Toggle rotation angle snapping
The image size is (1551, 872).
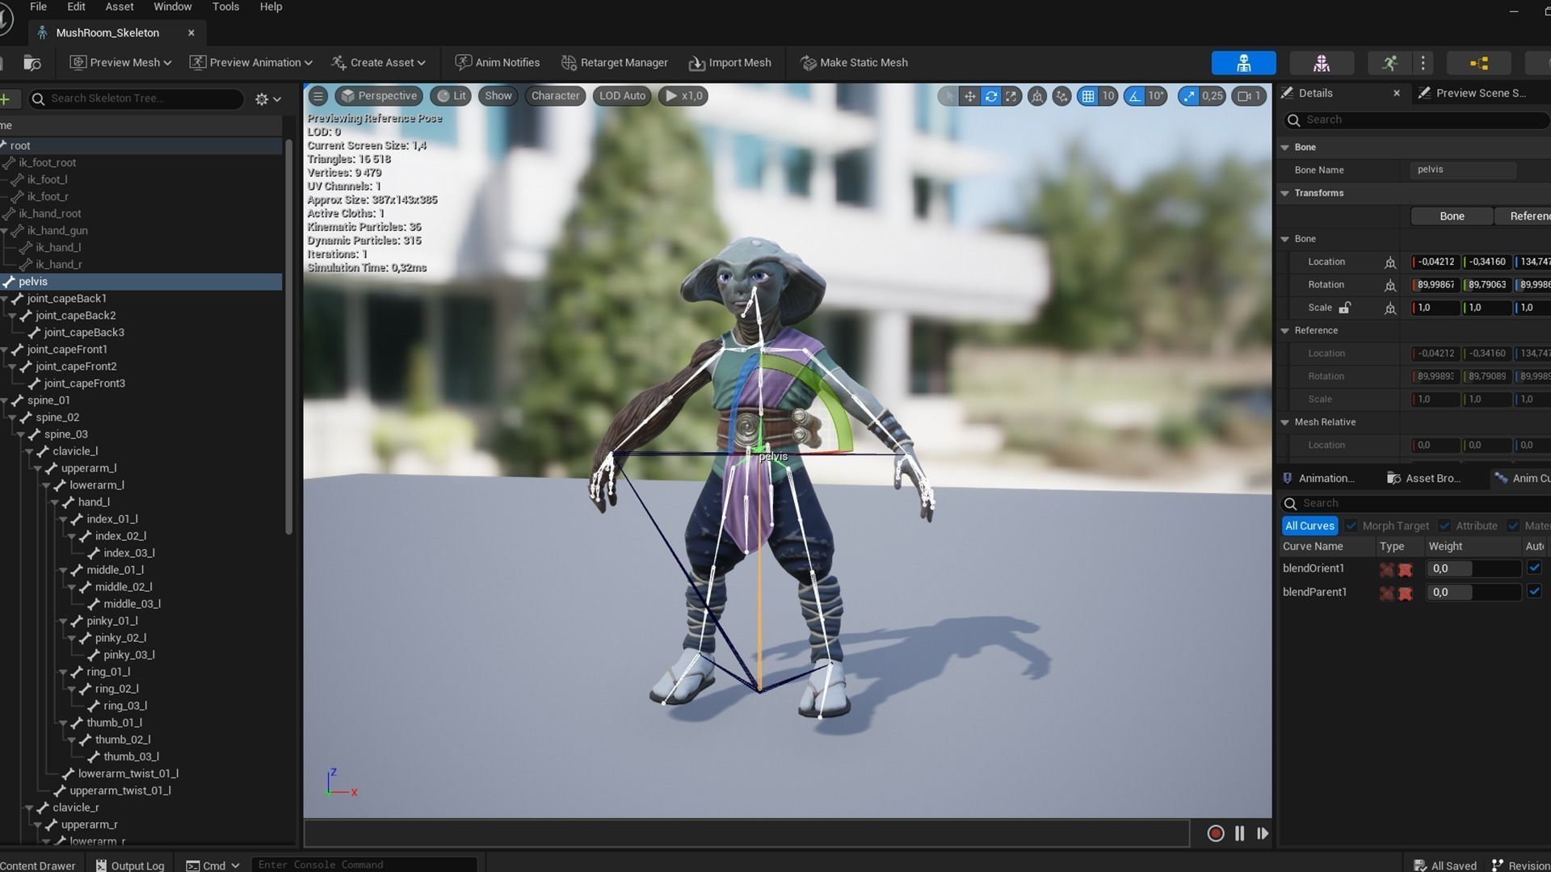1135,96
